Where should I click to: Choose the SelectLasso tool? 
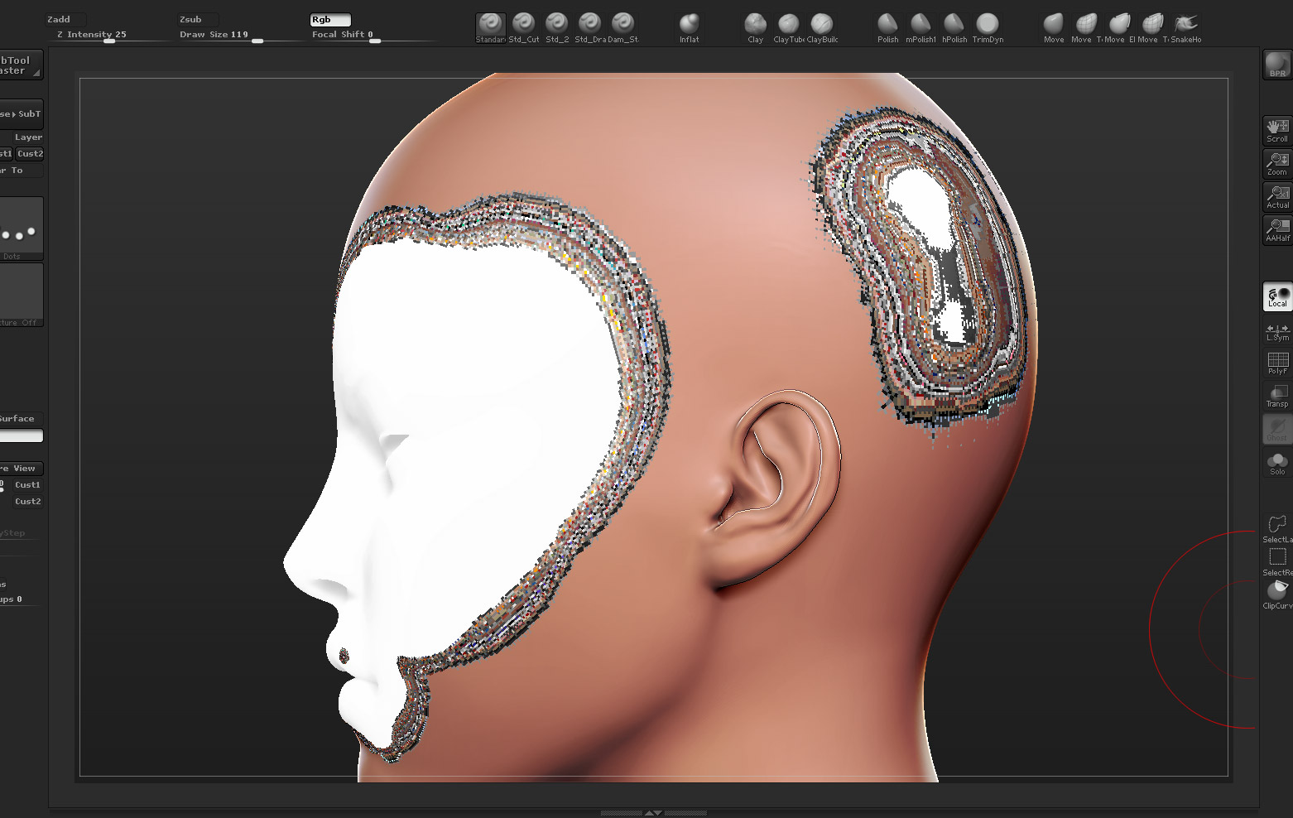tap(1277, 527)
